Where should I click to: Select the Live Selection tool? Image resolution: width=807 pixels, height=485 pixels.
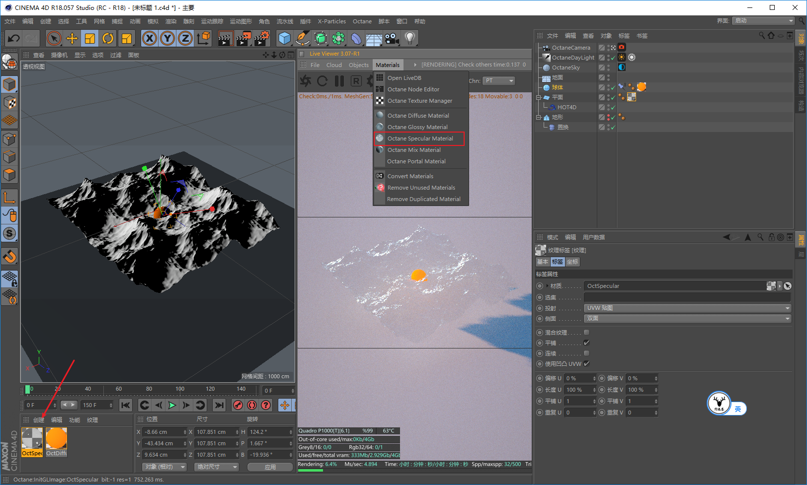[54, 38]
